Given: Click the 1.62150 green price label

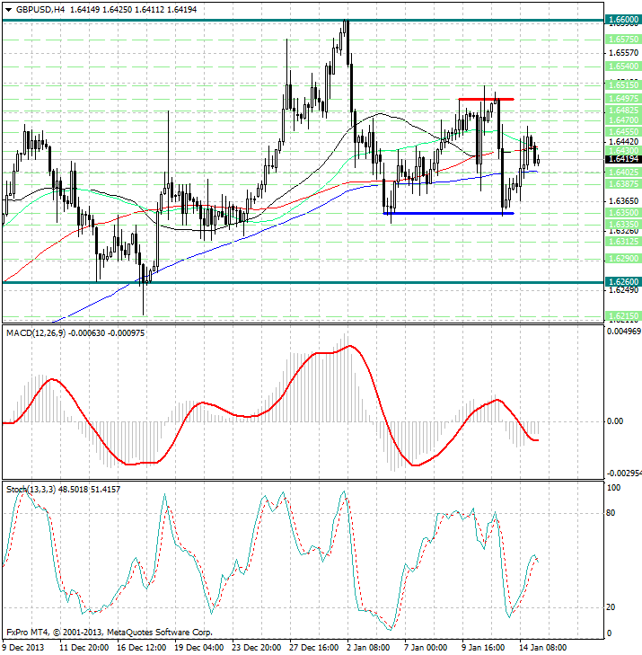Looking at the screenshot, I should (623, 316).
